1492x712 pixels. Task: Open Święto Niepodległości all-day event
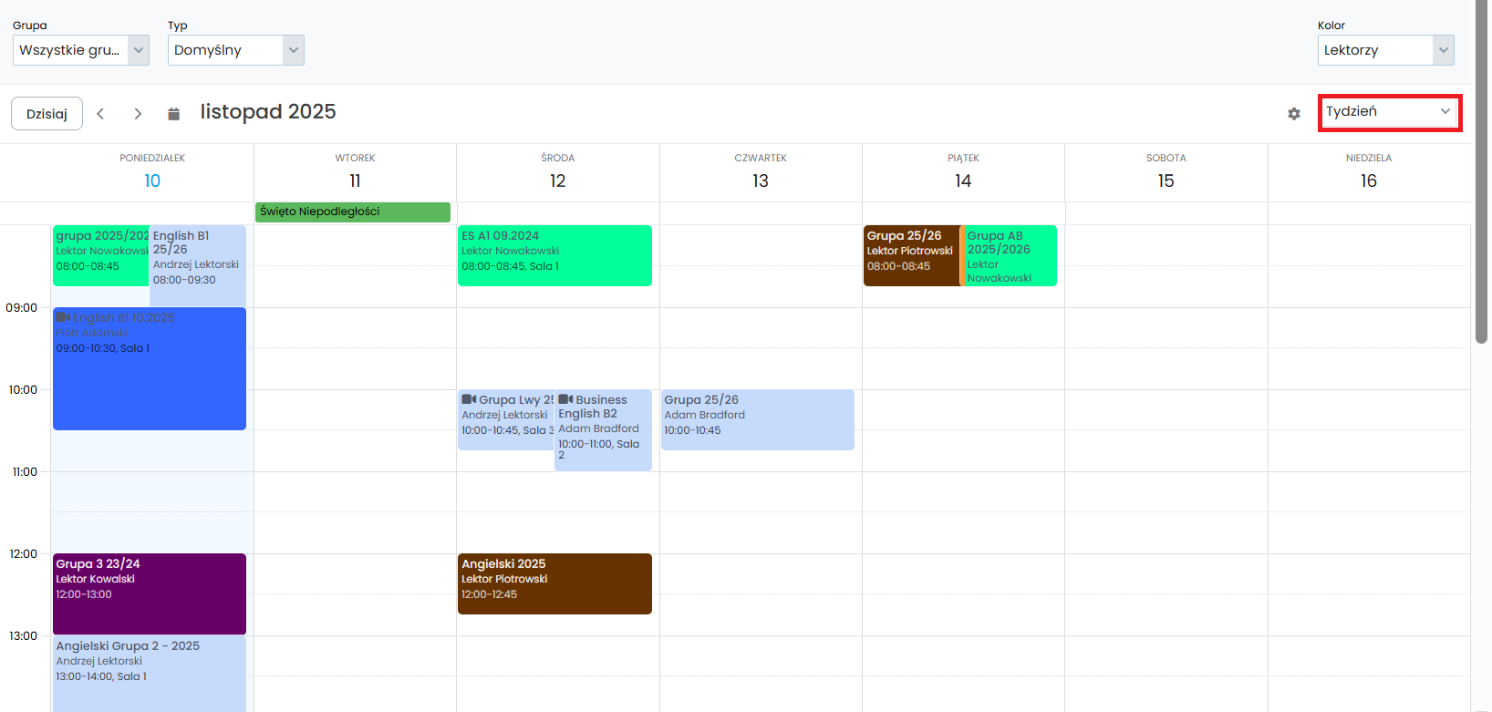[352, 212]
